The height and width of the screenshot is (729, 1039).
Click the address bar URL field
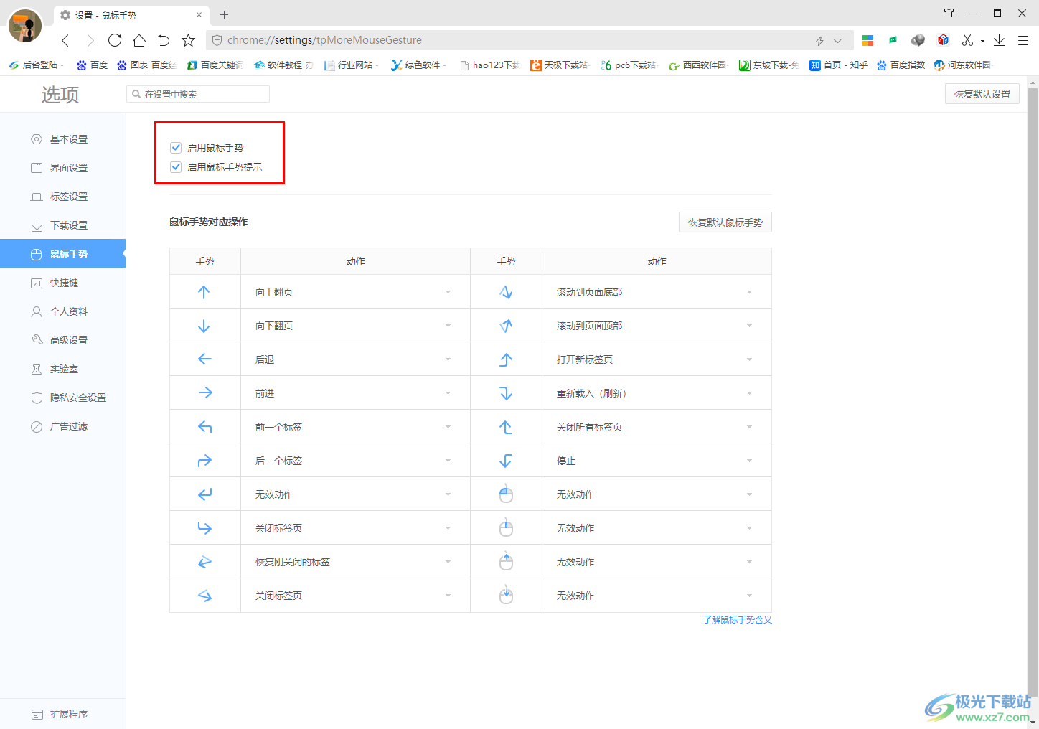tap(509, 40)
